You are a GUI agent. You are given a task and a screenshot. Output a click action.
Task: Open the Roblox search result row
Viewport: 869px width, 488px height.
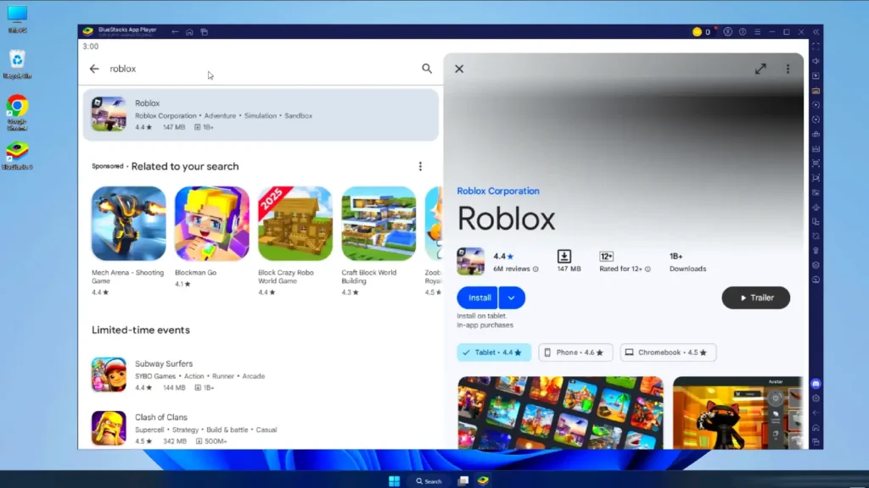tap(261, 114)
